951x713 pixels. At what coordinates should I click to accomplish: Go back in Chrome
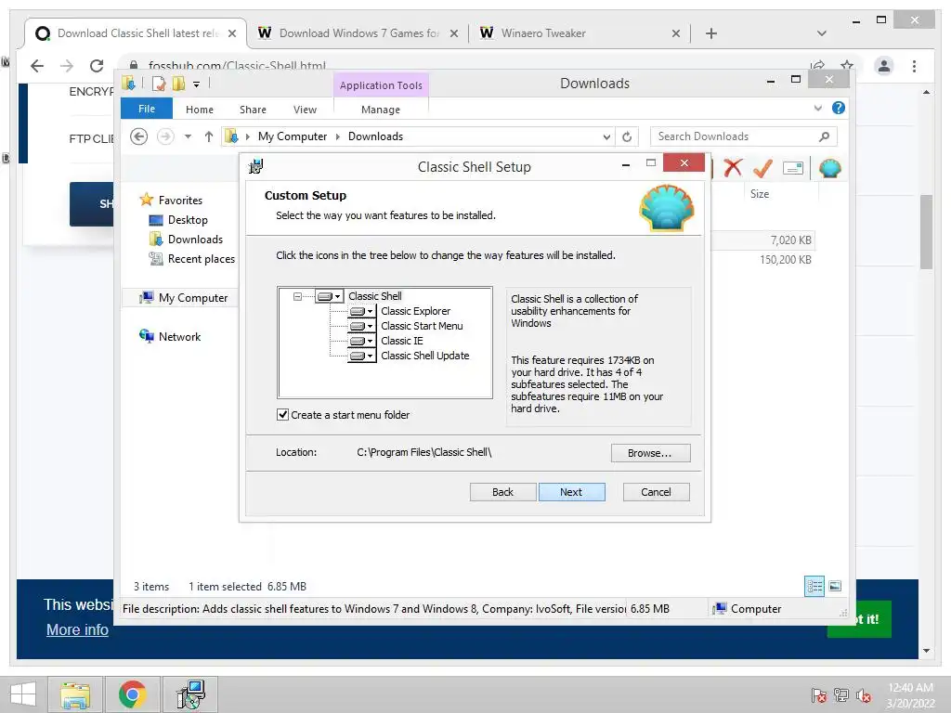pos(37,66)
